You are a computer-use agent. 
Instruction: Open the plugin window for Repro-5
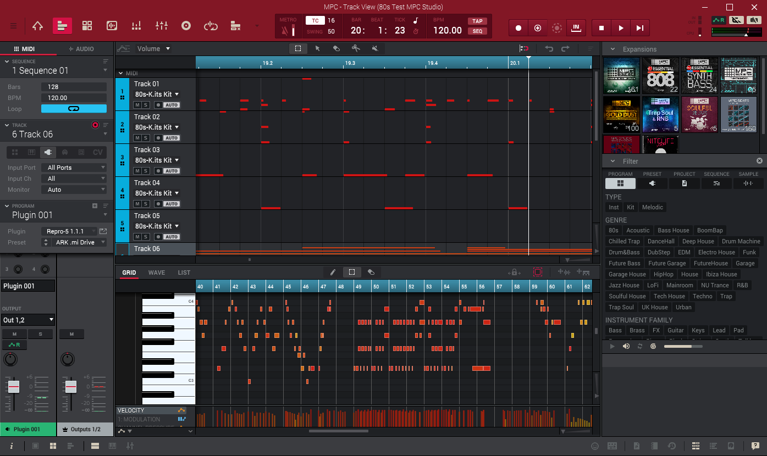point(103,231)
